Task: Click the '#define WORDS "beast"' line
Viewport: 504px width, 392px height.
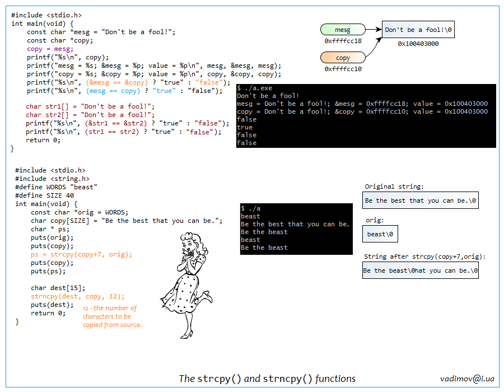Action: point(56,187)
